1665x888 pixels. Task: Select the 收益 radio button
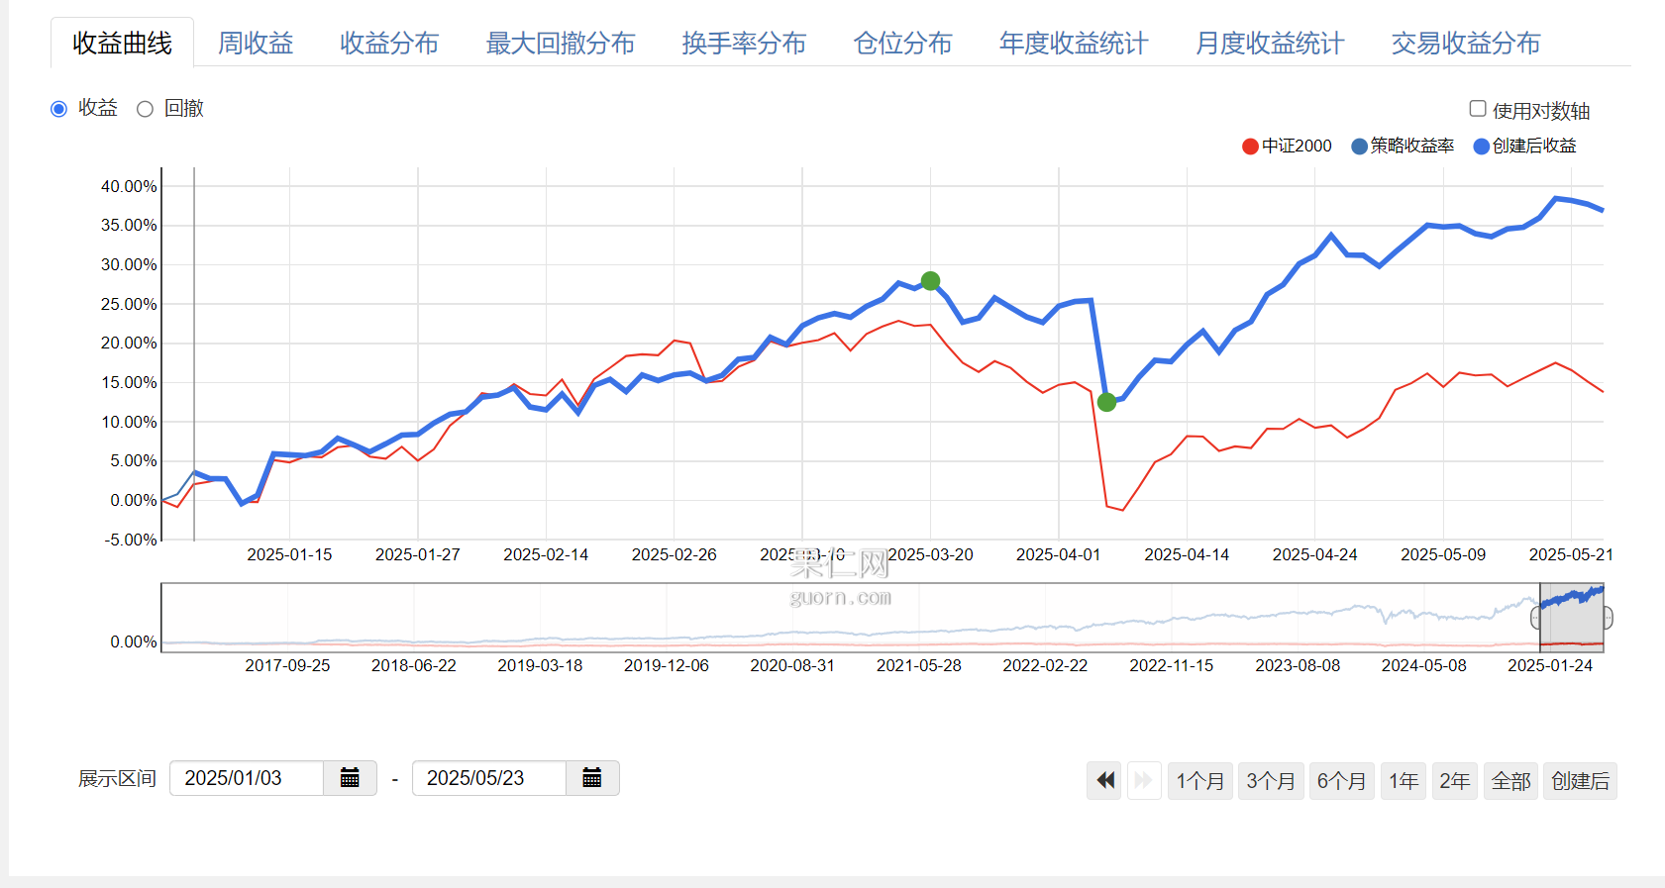tap(58, 109)
